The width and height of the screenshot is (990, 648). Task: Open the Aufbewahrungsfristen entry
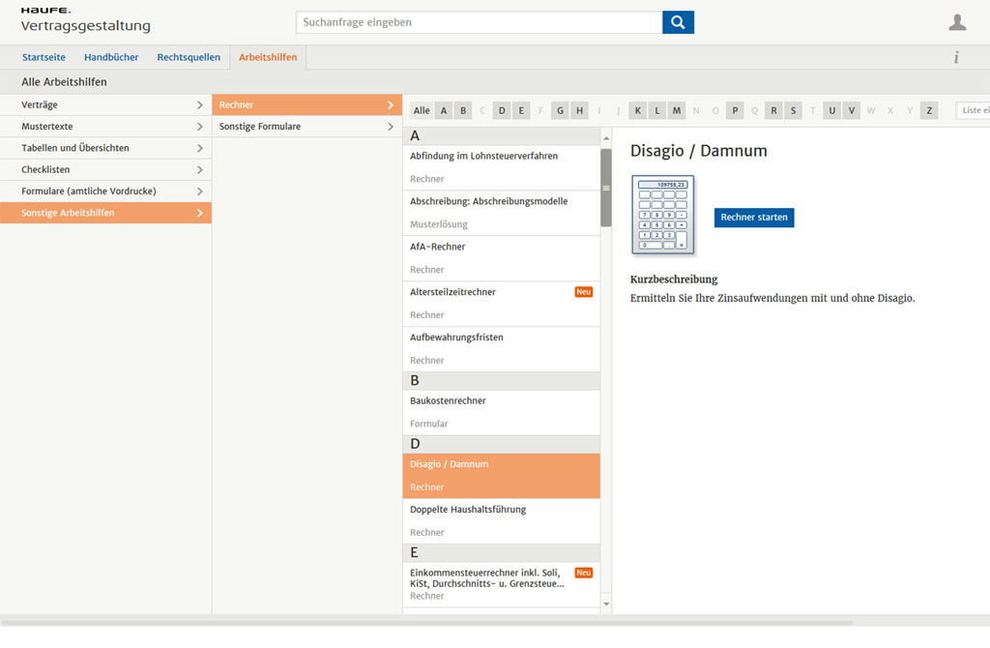tap(502, 349)
